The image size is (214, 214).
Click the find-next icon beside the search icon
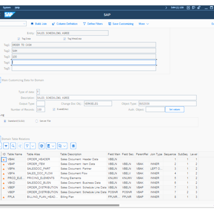tap(20, 146)
